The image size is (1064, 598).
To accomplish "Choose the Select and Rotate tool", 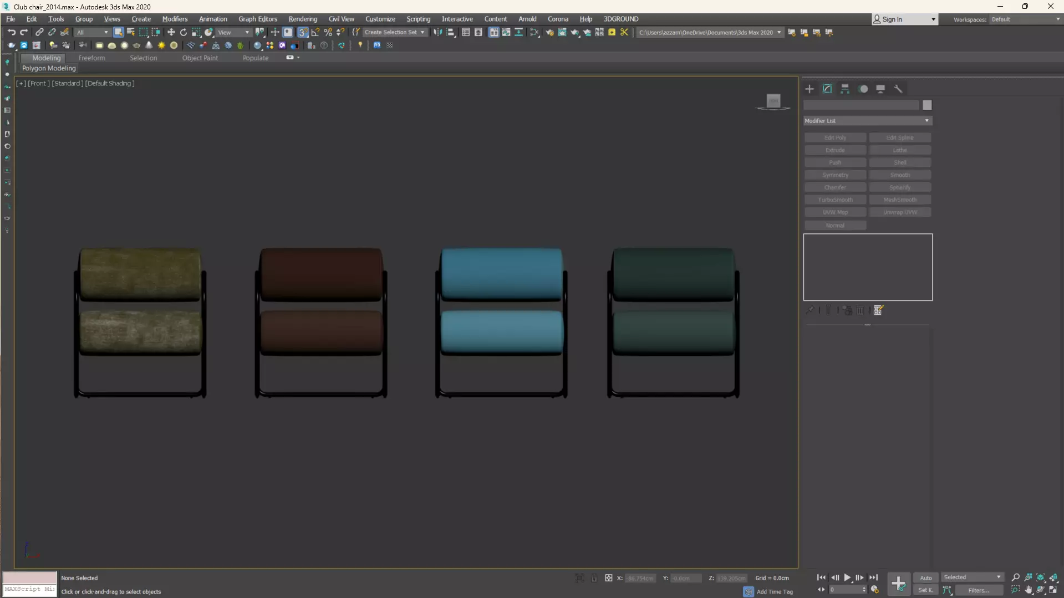I will tap(184, 32).
